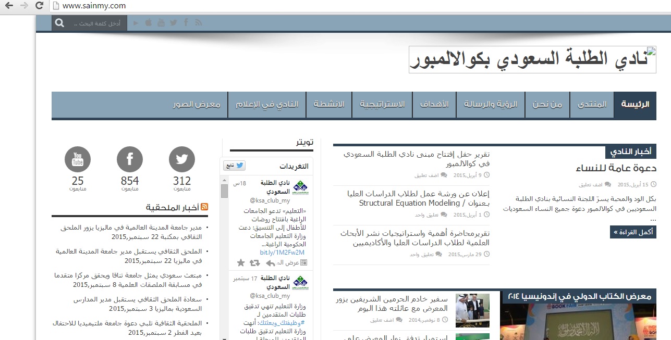Open the المنتدى menu item
Screen dimensions: 671x340
point(592,104)
